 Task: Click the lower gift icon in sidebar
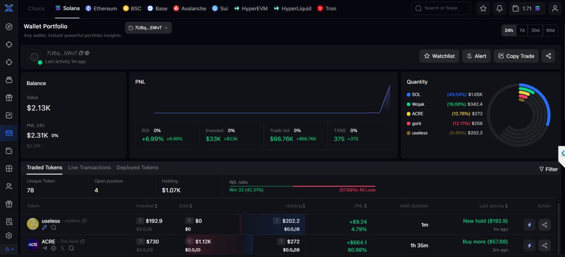click(8, 204)
